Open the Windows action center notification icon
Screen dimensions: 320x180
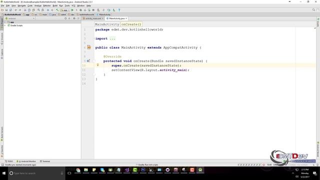point(314,173)
